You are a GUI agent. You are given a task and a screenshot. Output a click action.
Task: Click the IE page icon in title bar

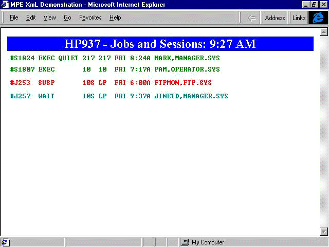(x=5, y=5)
